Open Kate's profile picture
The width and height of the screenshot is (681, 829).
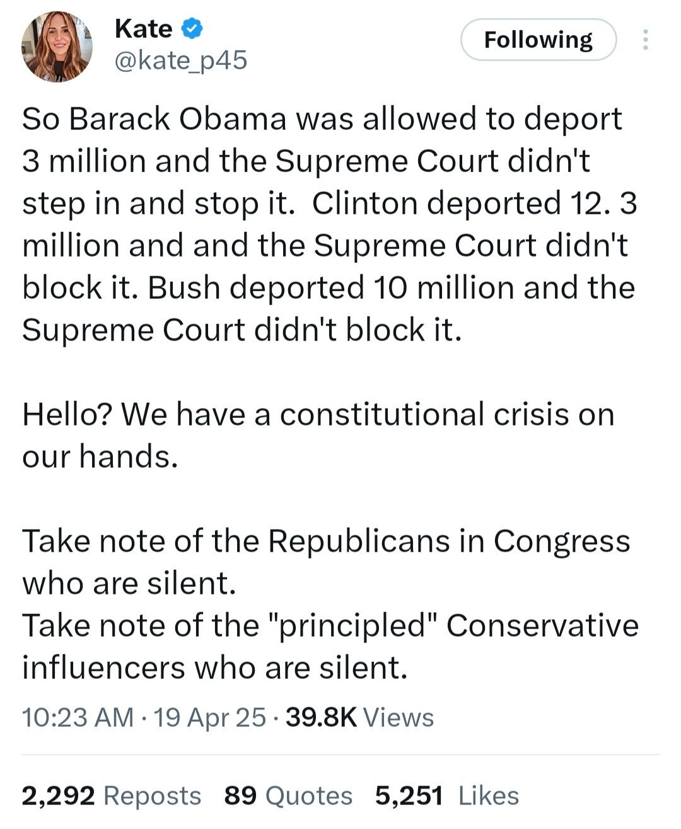(x=57, y=47)
